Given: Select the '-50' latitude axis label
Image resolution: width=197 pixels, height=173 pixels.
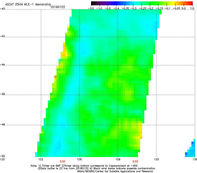Looking at the screenshot, I should click(x=2, y=156).
